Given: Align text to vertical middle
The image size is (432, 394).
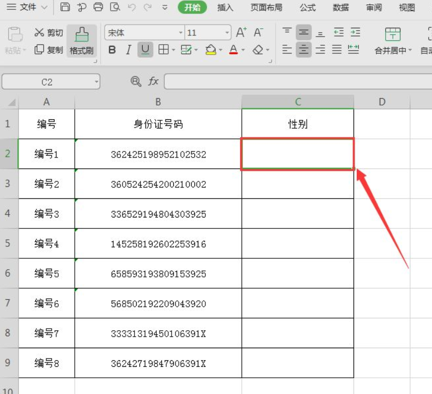Looking at the screenshot, I should pyautogui.click(x=303, y=32).
